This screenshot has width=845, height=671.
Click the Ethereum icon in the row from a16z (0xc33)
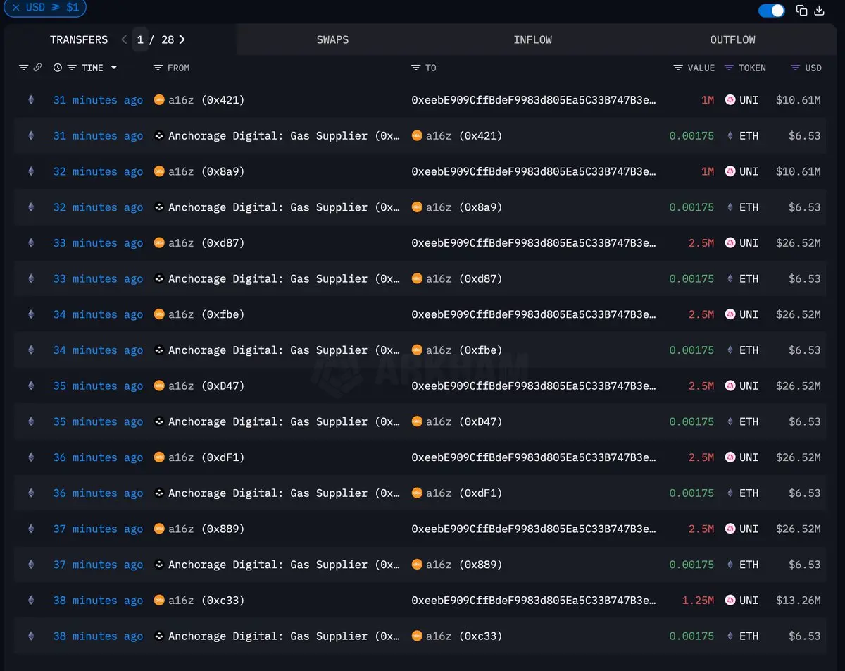pyautogui.click(x=30, y=601)
